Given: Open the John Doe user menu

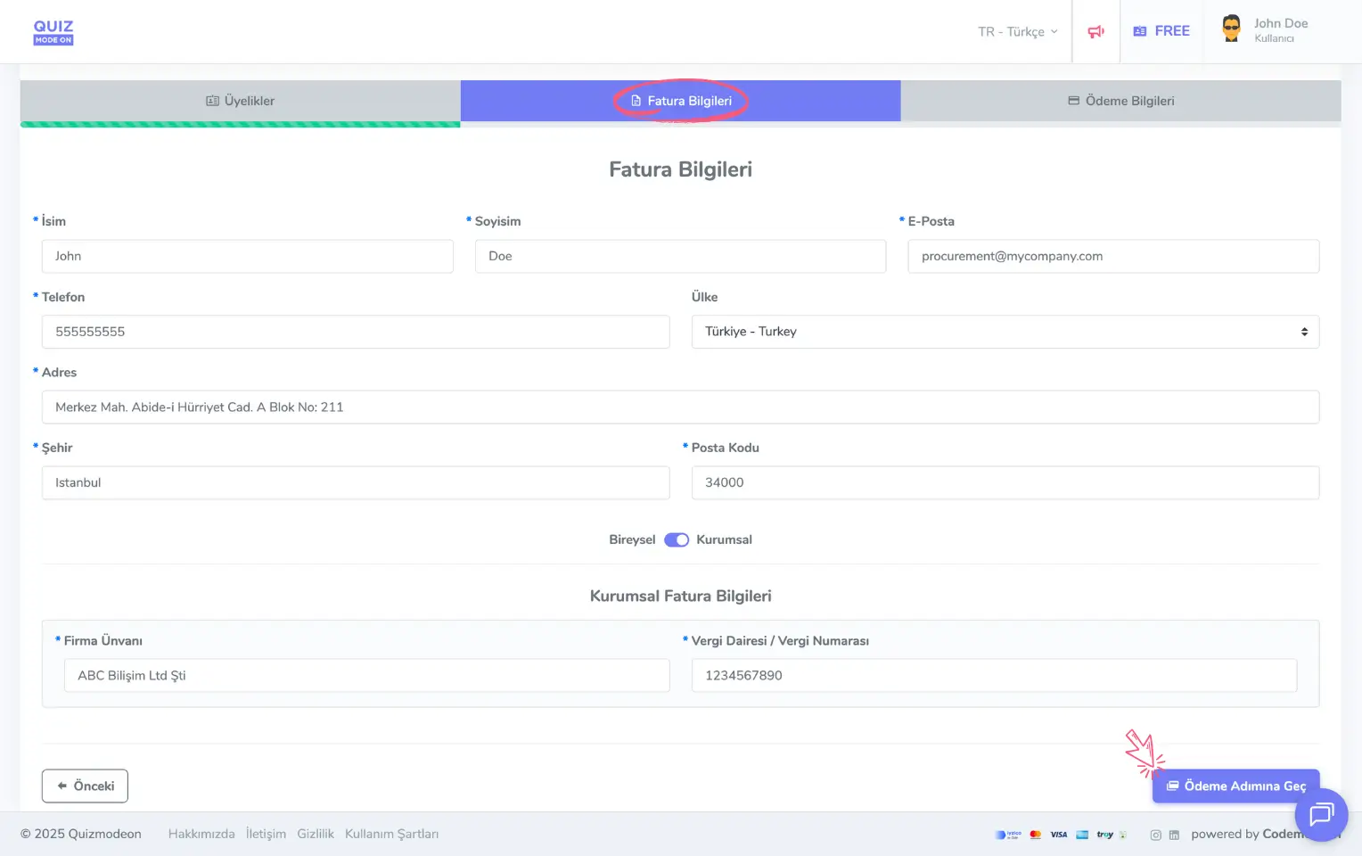Looking at the screenshot, I should [x=1280, y=30].
